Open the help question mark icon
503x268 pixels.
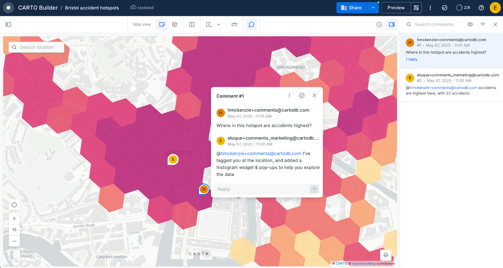(x=481, y=8)
